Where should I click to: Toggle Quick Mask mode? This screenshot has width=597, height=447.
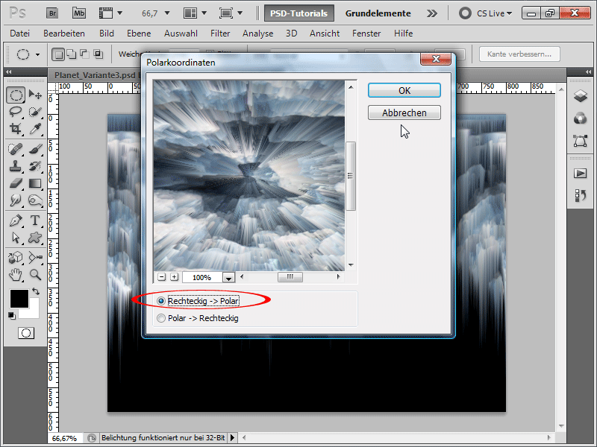(x=26, y=333)
